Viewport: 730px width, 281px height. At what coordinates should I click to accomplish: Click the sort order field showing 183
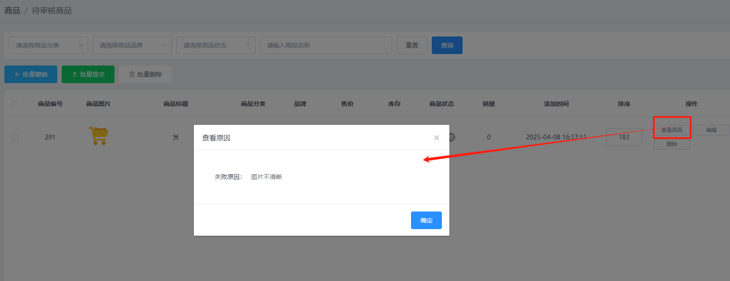tap(624, 137)
